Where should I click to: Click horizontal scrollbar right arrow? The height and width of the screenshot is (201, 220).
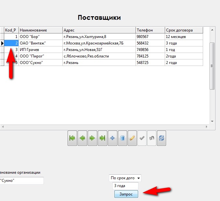207,127
